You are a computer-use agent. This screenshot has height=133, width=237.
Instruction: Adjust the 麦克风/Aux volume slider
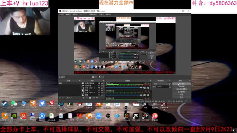click(124, 88)
